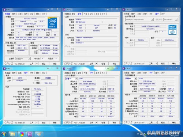Click the 工具 button in the 插槽 #4 window
The image size is (183, 137).
[x=151, y=122]
